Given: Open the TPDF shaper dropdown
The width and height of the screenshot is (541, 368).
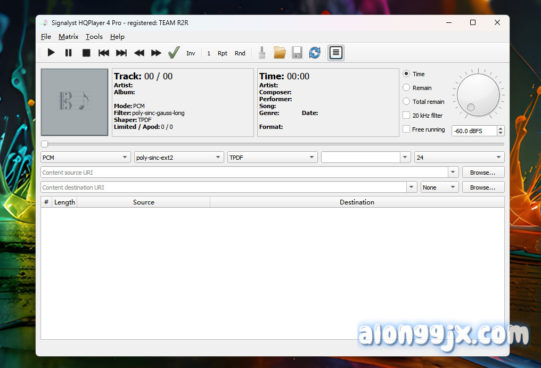Looking at the screenshot, I should [273, 158].
